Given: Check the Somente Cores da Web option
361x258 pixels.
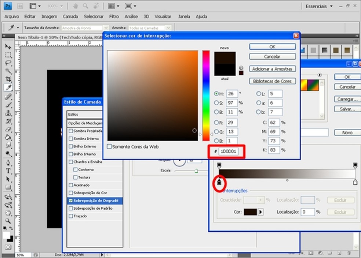Looking at the screenshot, I should 109,147.
